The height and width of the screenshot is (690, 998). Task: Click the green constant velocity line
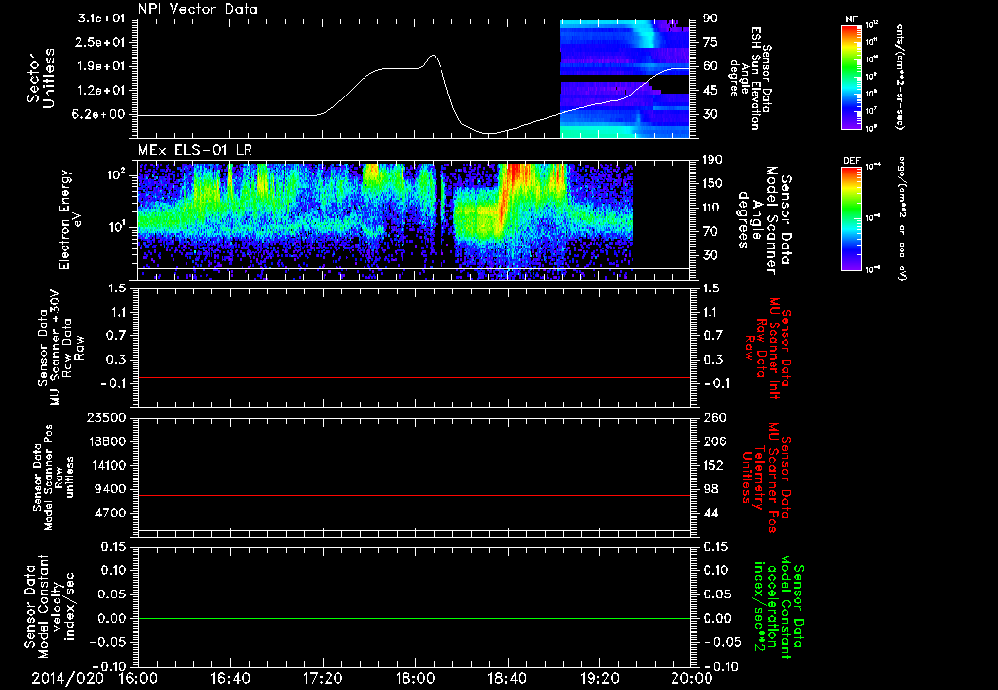(414, 618)
